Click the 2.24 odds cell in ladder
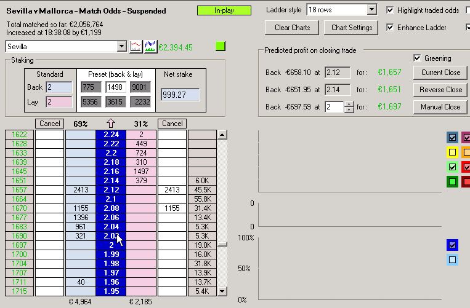Viewport: 470px width, 308px height. (111, 135)
